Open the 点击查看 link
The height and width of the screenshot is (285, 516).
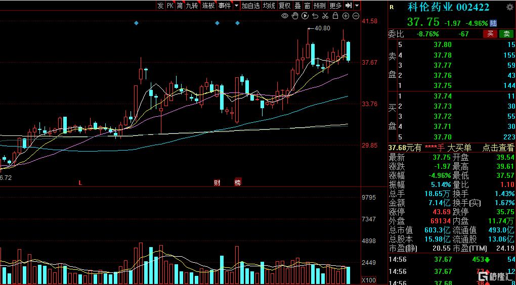(498, 148)
